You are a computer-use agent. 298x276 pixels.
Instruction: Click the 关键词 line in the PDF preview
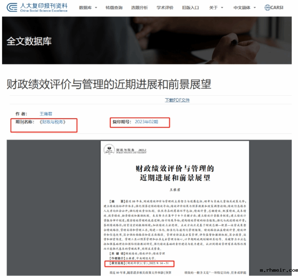136,253
